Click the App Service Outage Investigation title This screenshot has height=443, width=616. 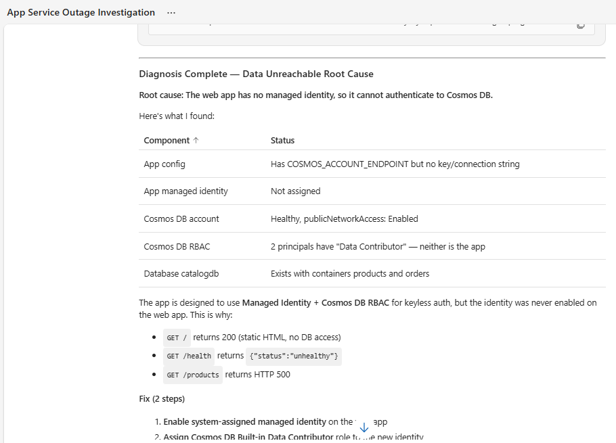pos(81,13)
